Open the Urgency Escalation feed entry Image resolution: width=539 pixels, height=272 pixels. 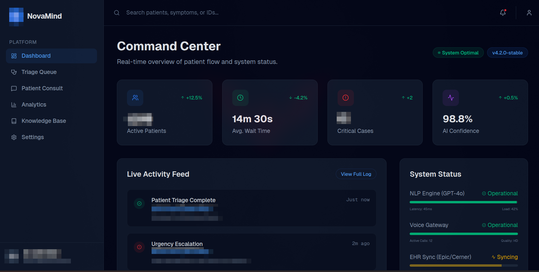(x=252, y=252)
